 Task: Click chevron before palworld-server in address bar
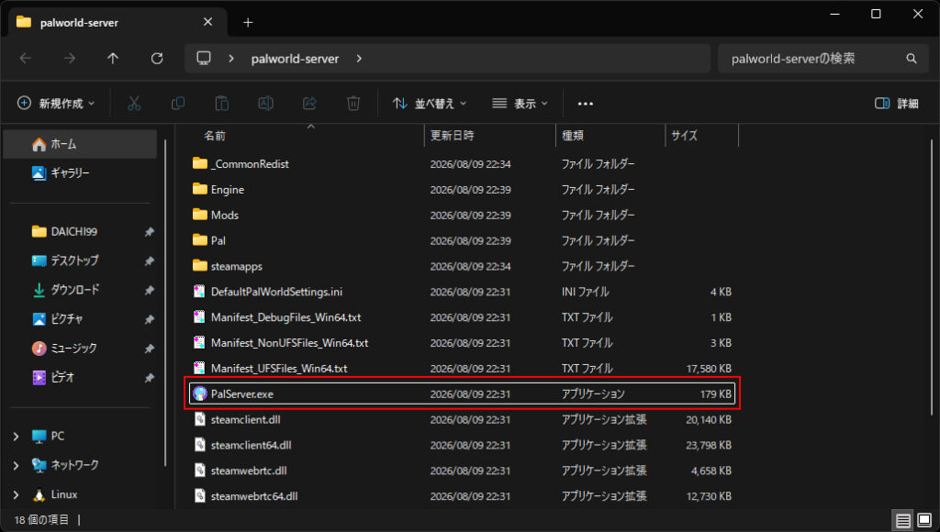click(x=231, y=59)
